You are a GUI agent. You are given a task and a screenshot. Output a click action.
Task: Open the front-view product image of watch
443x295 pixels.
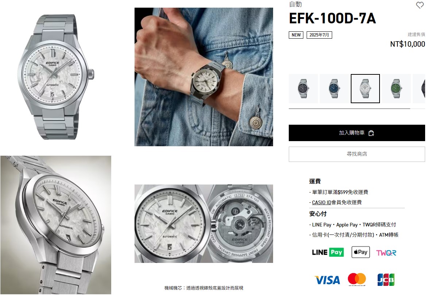(x=56, y=77)
